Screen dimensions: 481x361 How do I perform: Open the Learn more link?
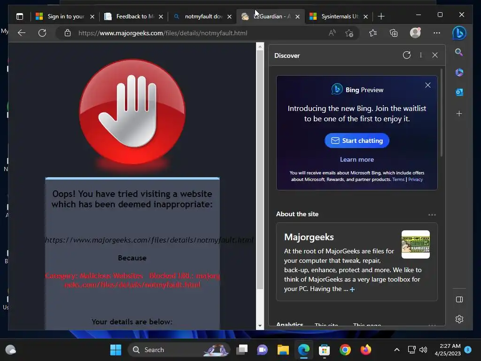[x=357, y=159]
